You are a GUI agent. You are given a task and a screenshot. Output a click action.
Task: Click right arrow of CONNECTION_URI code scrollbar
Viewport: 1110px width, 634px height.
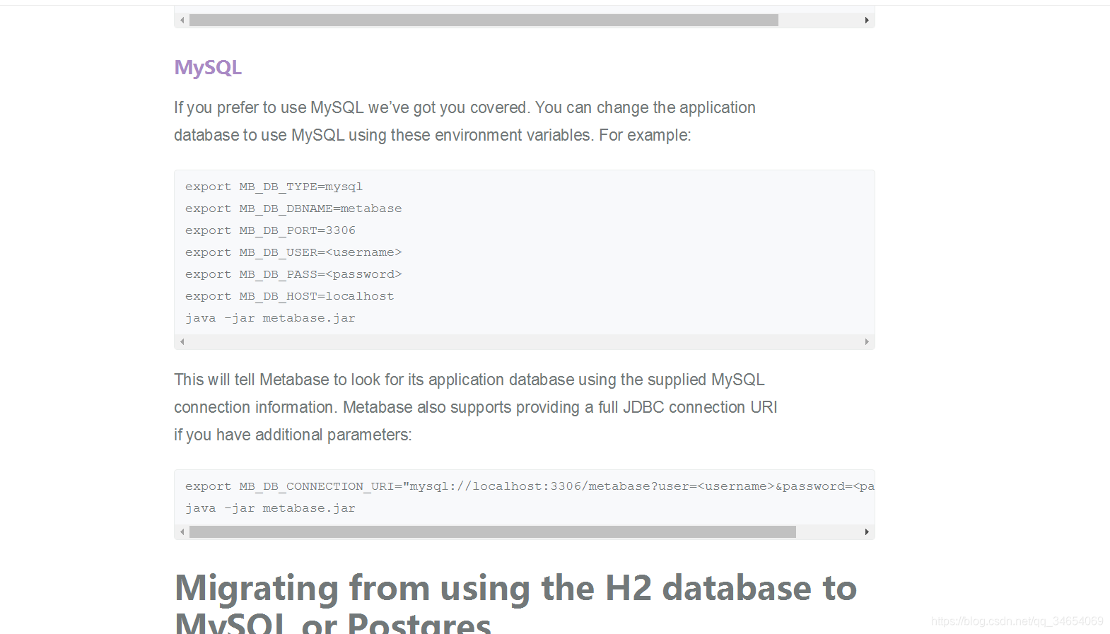pyautogui.click(x=867, y=532)
